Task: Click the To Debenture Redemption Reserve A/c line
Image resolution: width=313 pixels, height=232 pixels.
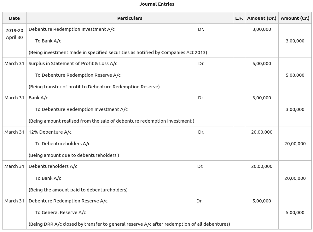Action: coord(78,75)
